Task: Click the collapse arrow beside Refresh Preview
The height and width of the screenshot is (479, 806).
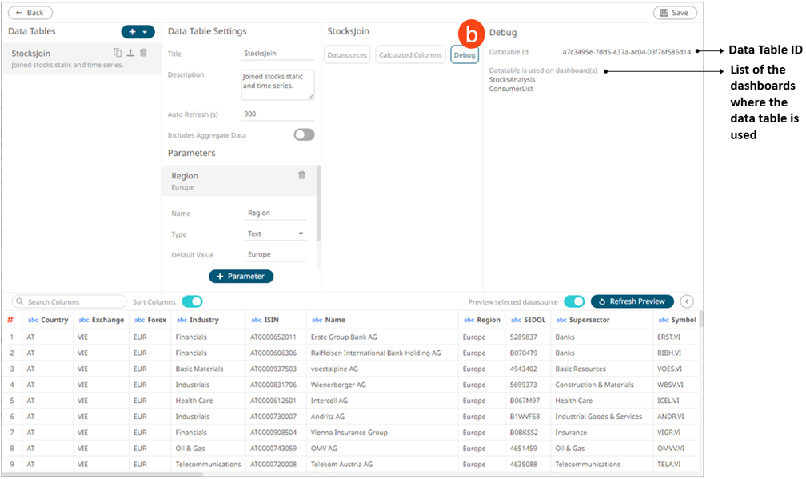Action: 687,301
